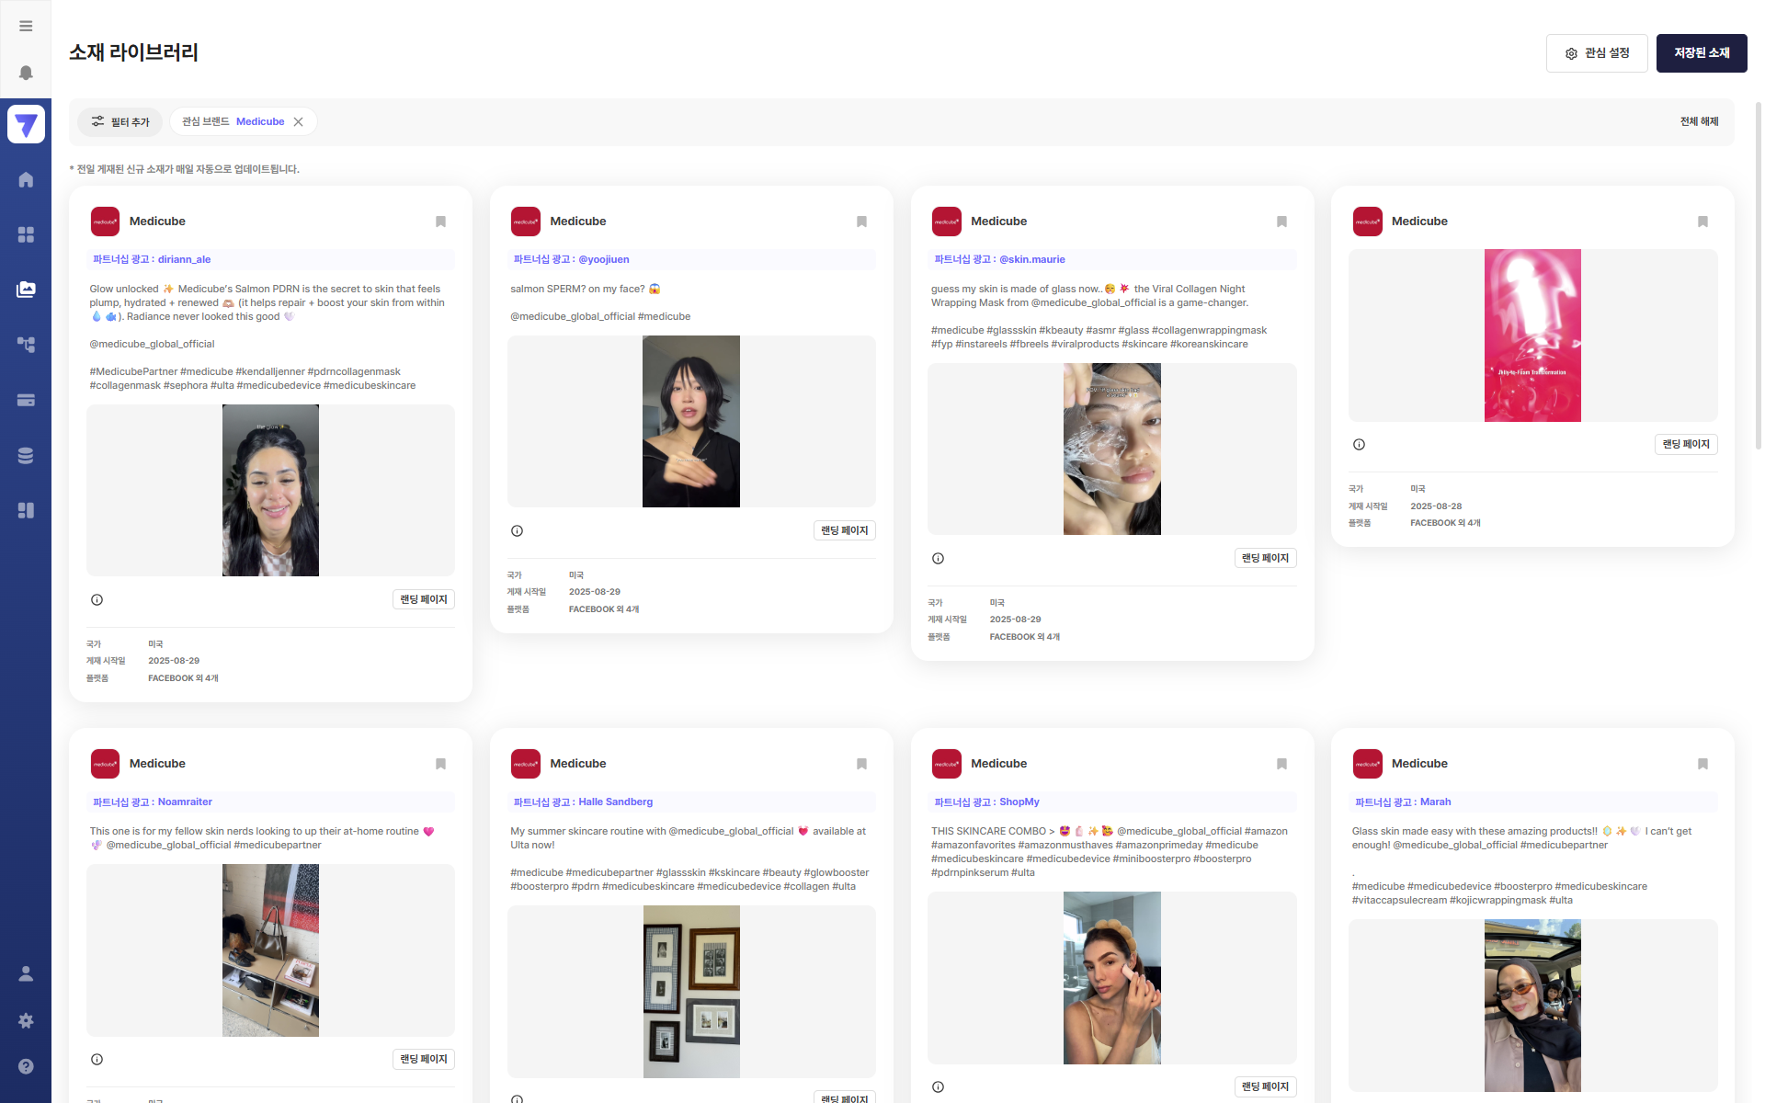Open the notifications bell
Screen dimensions: 1765x1103
coord(26,73)
